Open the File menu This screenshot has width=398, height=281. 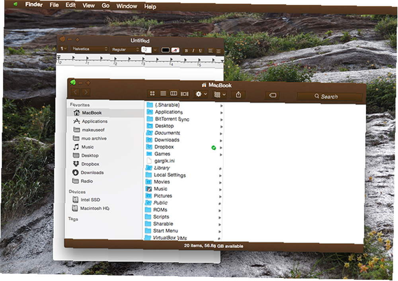[x=54, y=5]
